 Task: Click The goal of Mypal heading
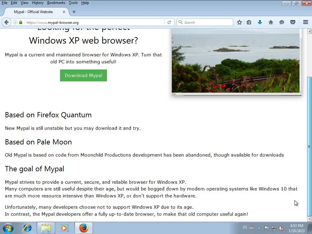click(x=35, y=169)
